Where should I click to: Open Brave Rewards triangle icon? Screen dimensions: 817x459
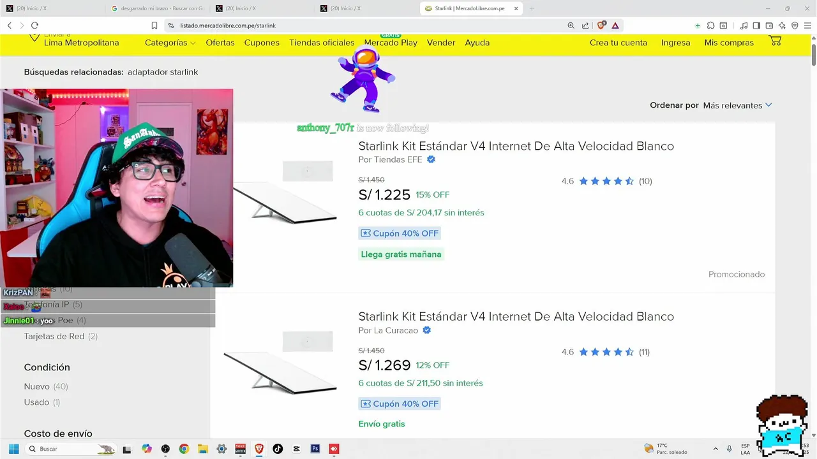pos(615,25)
